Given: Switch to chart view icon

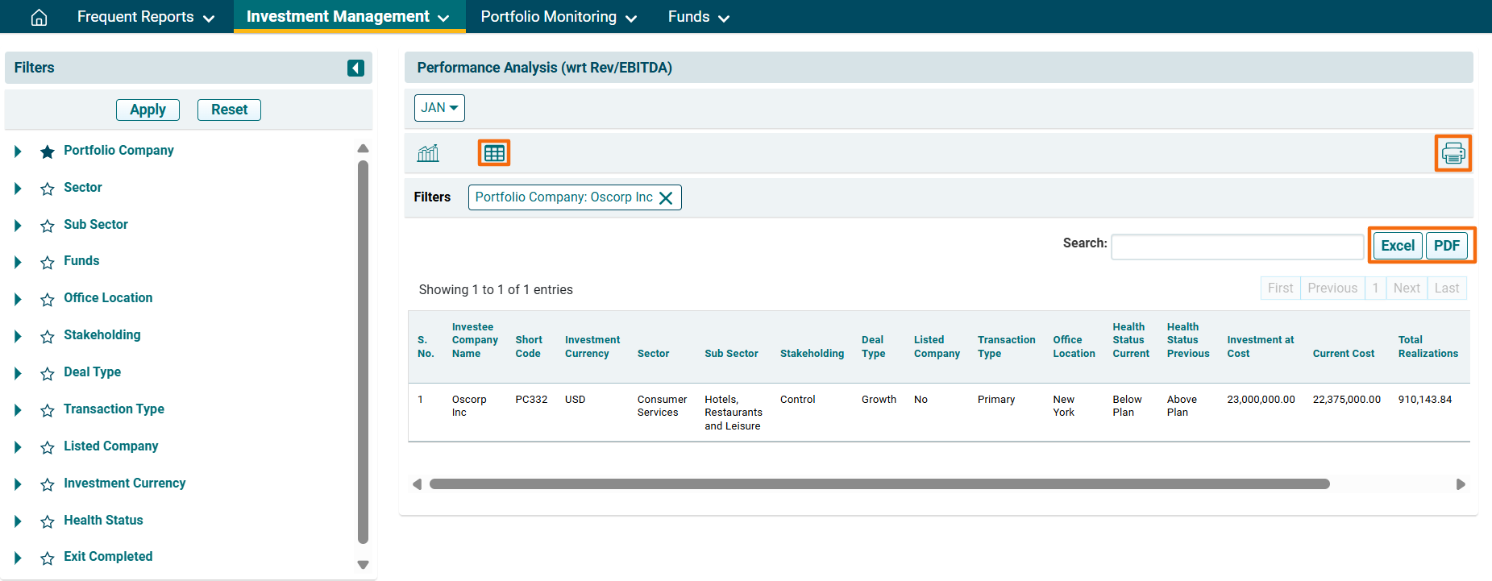Looking at the screenshot, I should pyautogui.click(x=428, y=153).
